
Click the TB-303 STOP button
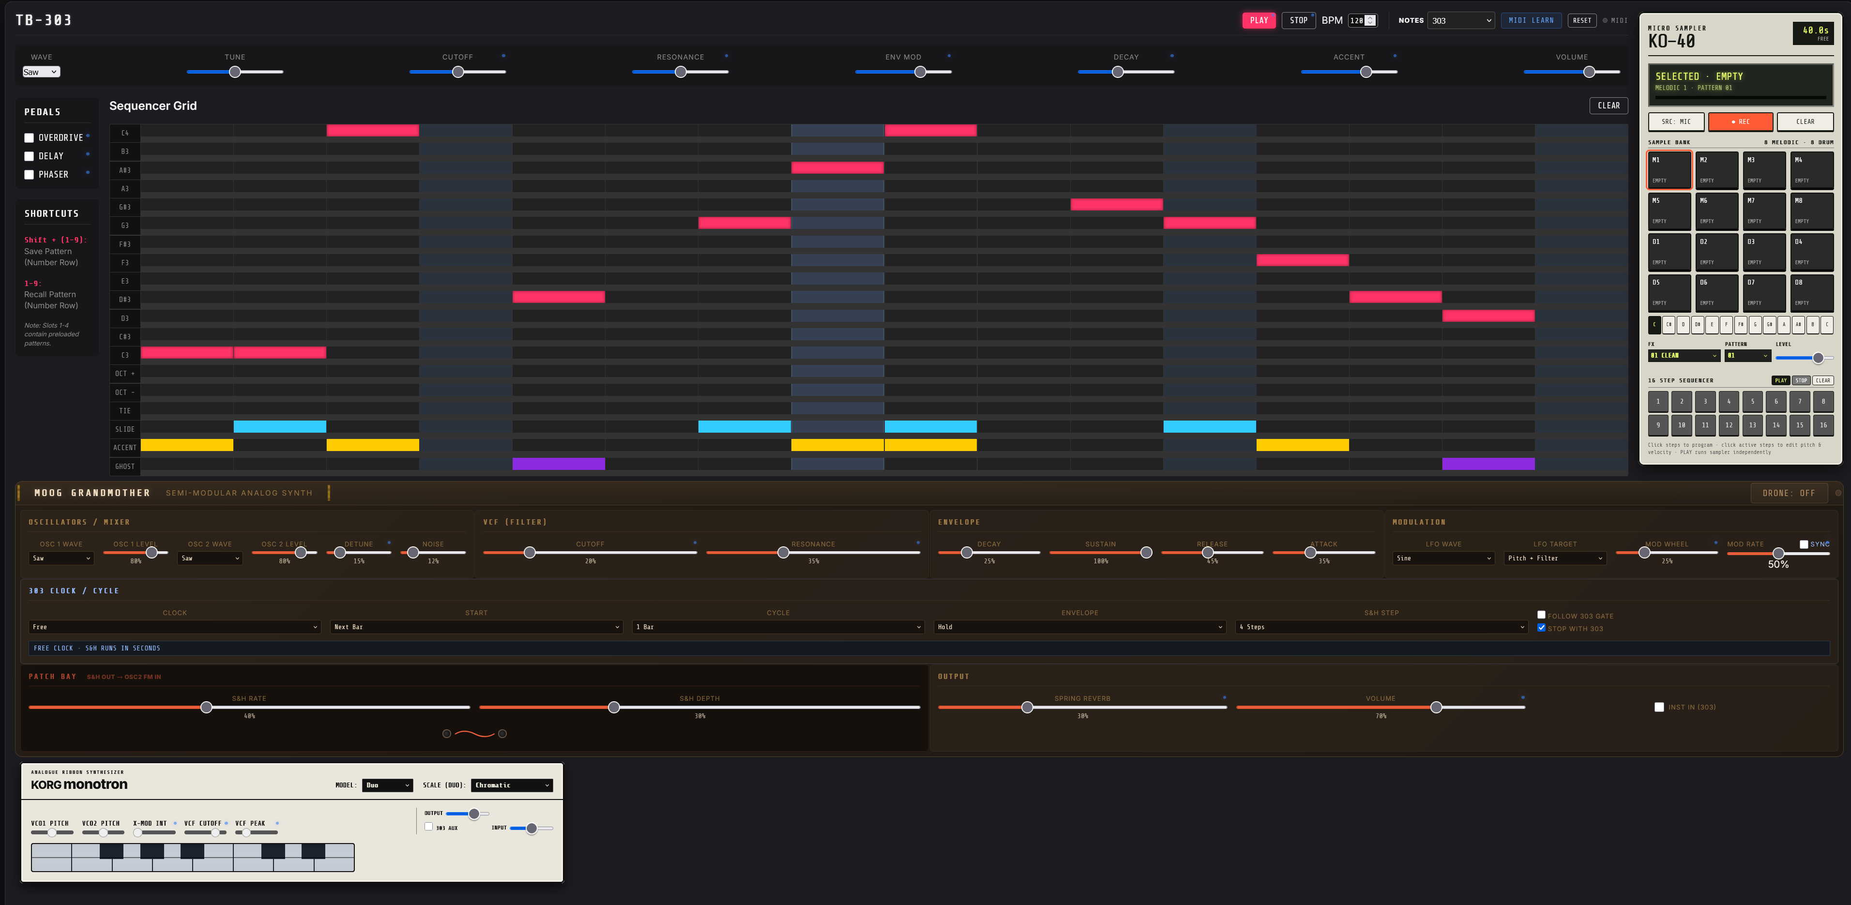1298,21
